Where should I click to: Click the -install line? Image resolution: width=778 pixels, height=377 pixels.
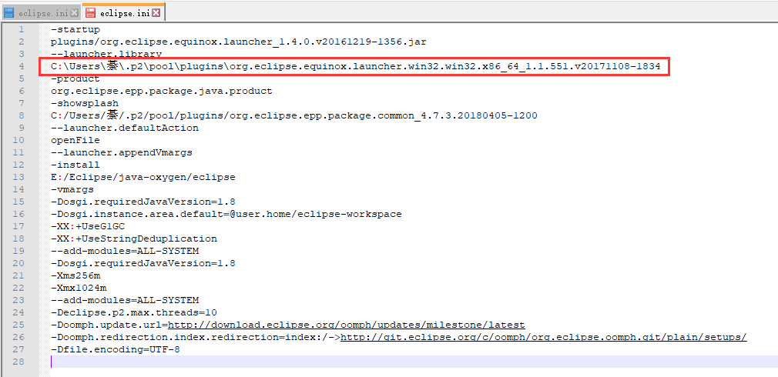75,165
